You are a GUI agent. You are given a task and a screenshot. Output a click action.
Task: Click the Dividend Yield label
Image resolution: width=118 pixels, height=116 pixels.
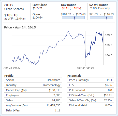tap(78, 105)
